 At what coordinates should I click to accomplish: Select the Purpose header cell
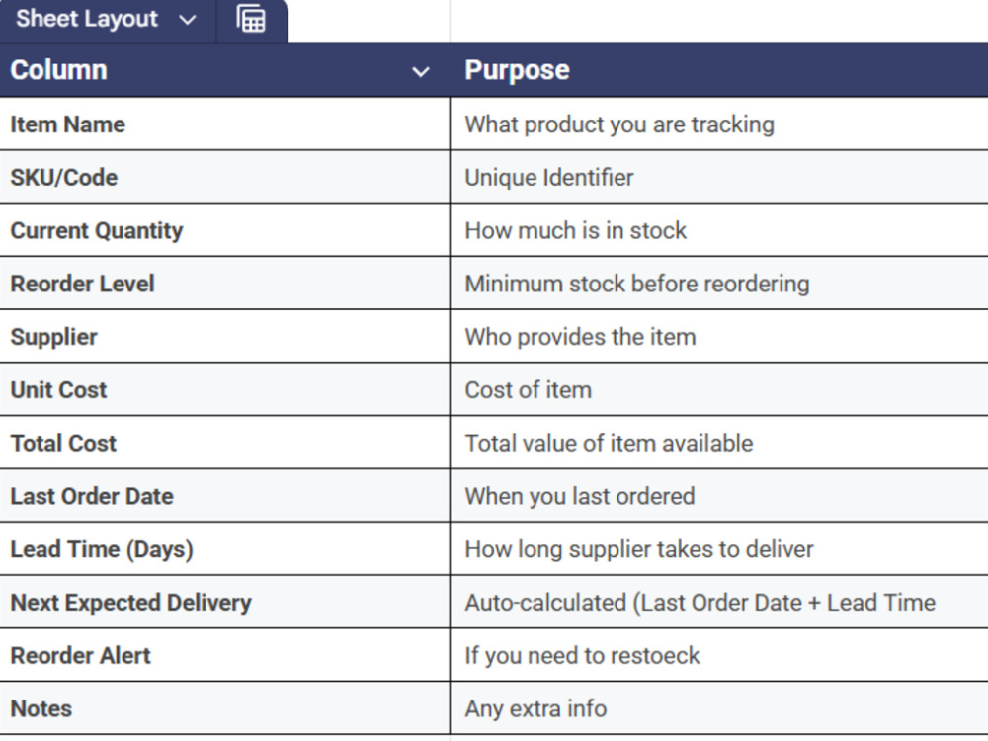pos(719,70)
